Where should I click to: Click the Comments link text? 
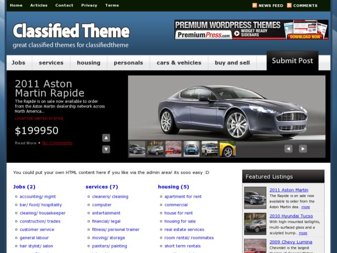pyautogui.click(x=305, y=6)
